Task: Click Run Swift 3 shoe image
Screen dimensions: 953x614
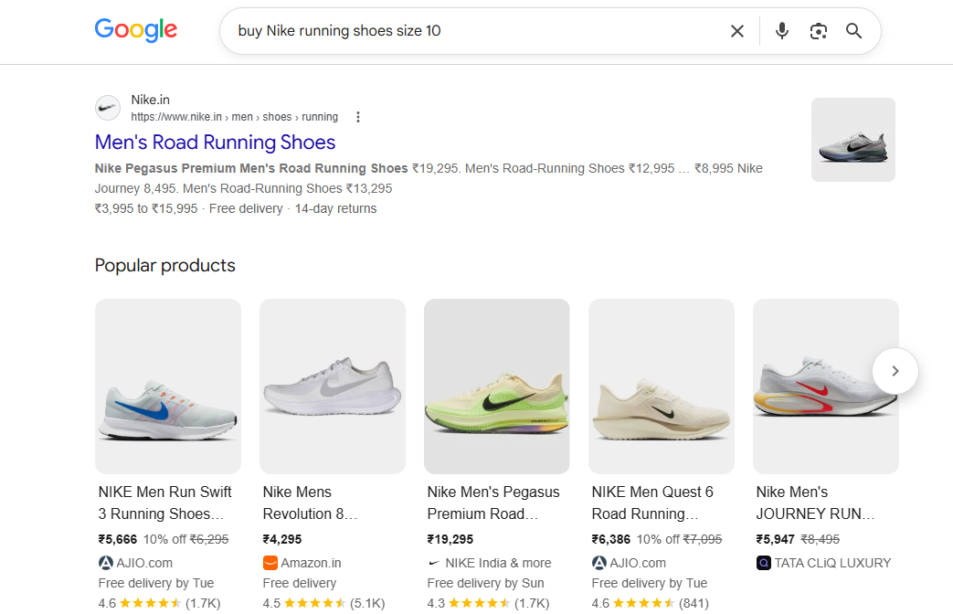Action: (168, 386)
